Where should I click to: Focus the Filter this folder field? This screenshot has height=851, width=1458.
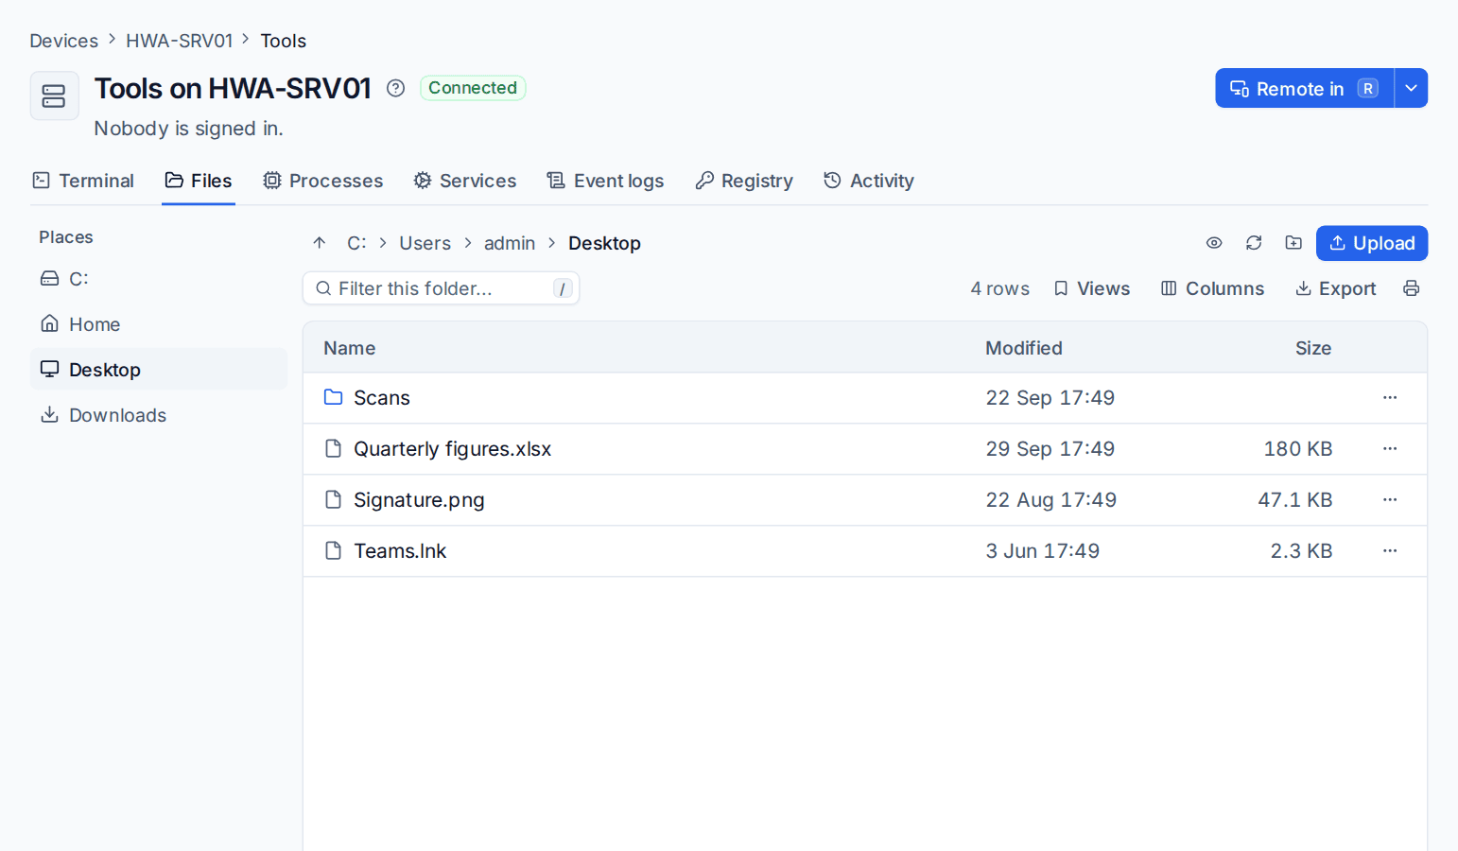[x=441, y=288]
